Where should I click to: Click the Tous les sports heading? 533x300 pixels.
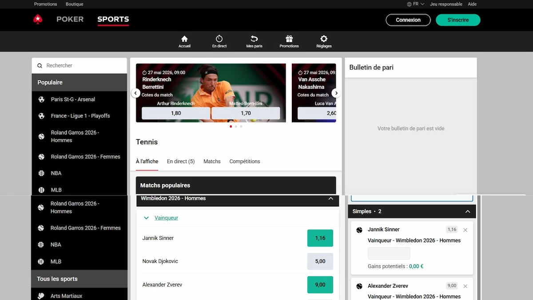click(x=80, y=279)
